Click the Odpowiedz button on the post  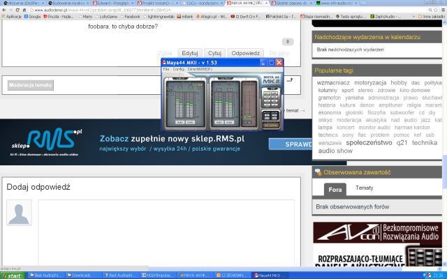tap(245, 53)
